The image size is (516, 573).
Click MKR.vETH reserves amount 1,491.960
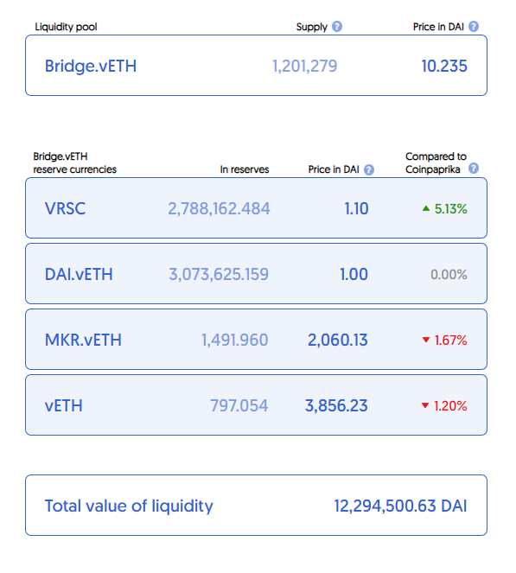[235, 340]
